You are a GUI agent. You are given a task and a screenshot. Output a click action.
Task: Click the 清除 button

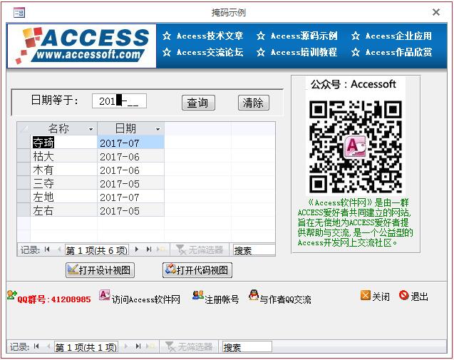coord(253,103)
